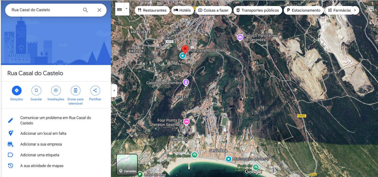Click Adicionar um local em falta

coord(43,134)
